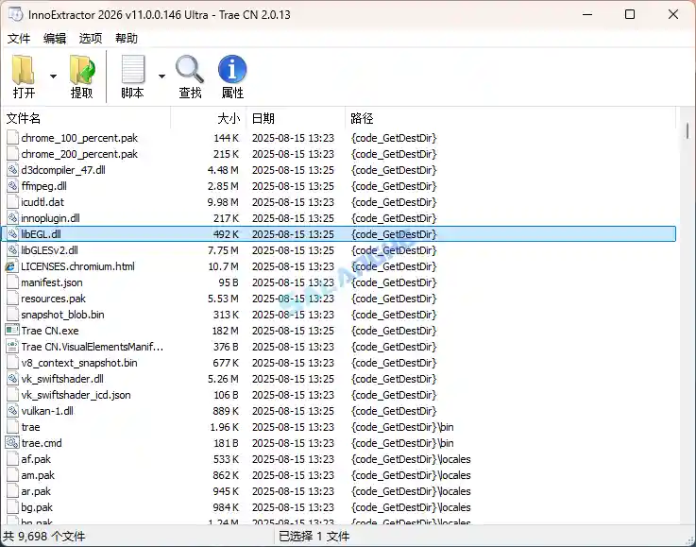Click the 查找 (Find) magnifier icon

click(x=190, y=69)
